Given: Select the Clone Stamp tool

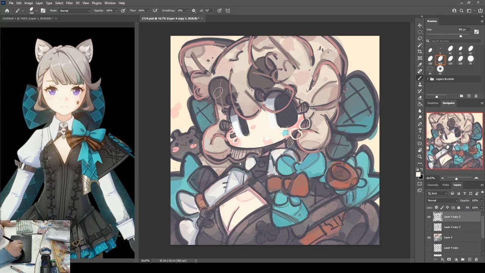Looking at the screenshot, I should coord(420,85).
